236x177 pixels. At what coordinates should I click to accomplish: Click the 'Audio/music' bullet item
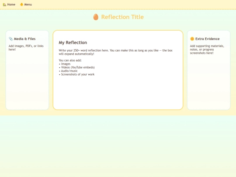(68, 71)
